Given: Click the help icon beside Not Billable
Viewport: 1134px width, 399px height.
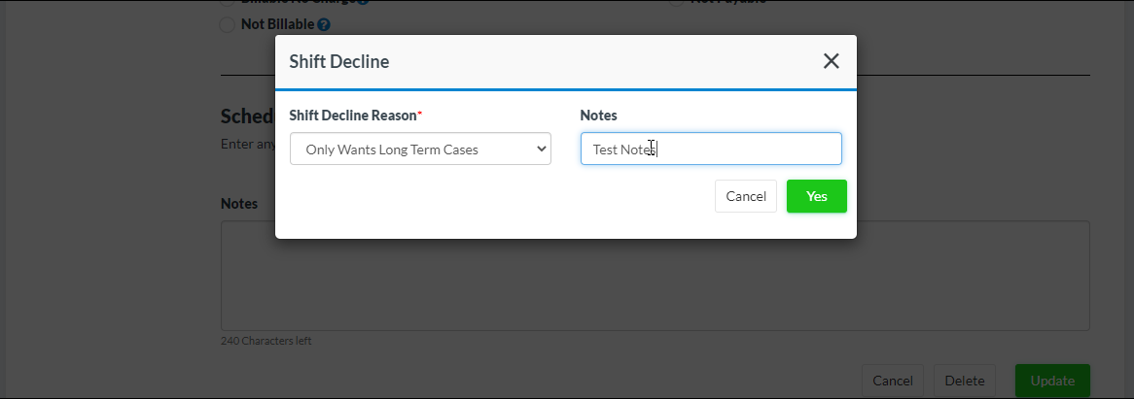Looking at the screenshot, I should [324, 24].
